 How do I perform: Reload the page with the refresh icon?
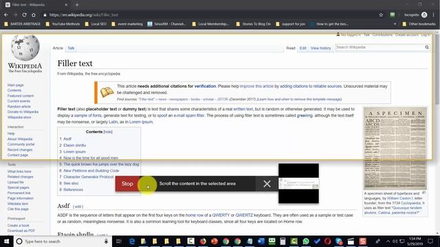point(25,15)
